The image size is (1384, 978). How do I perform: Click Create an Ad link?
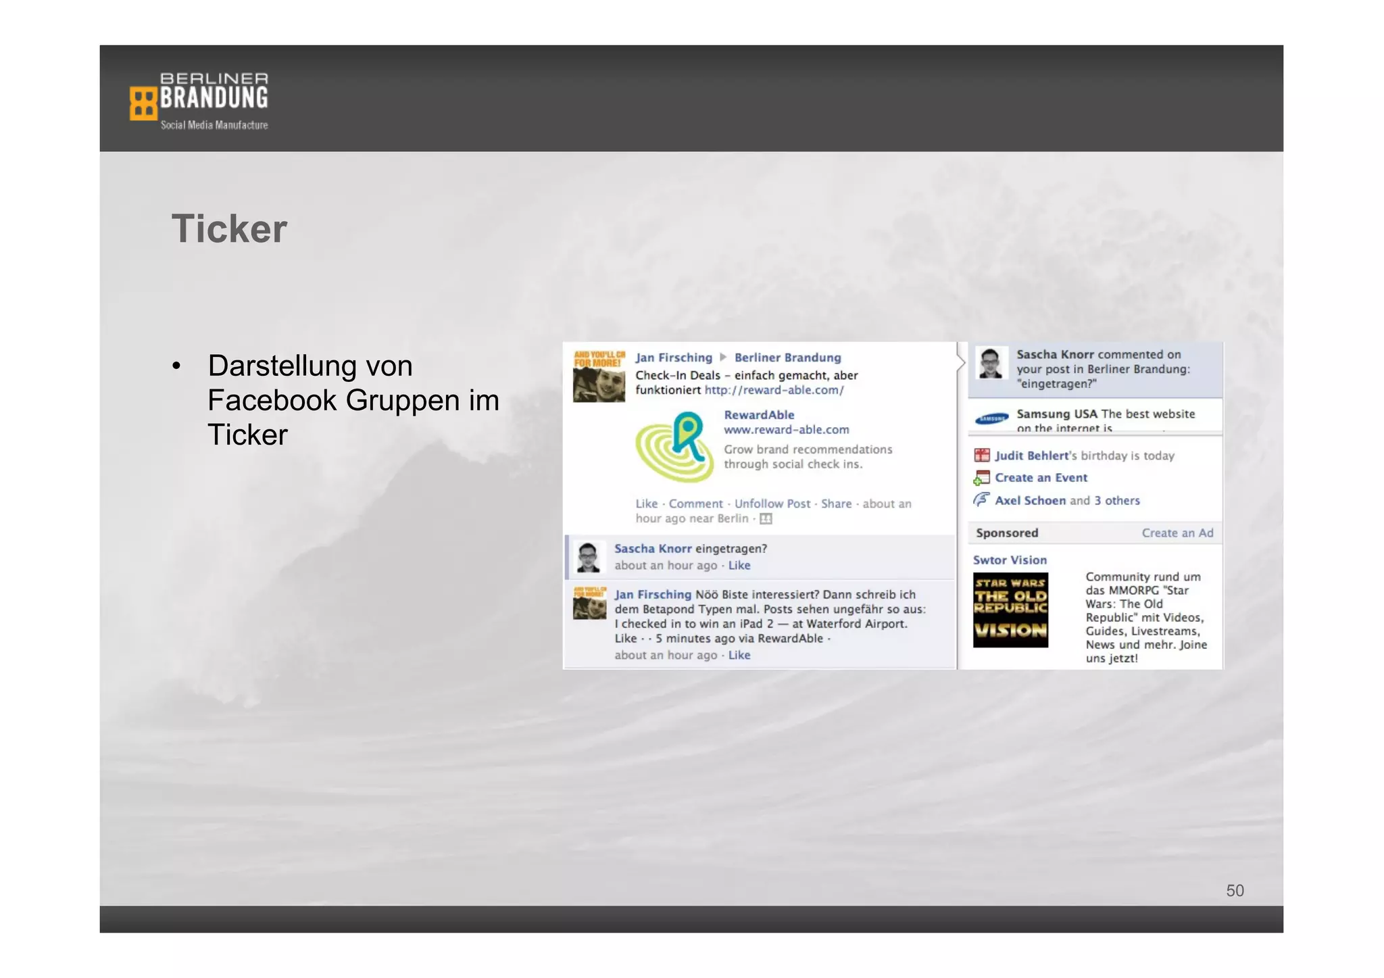pyautogui.click(x=1177, y=533)
